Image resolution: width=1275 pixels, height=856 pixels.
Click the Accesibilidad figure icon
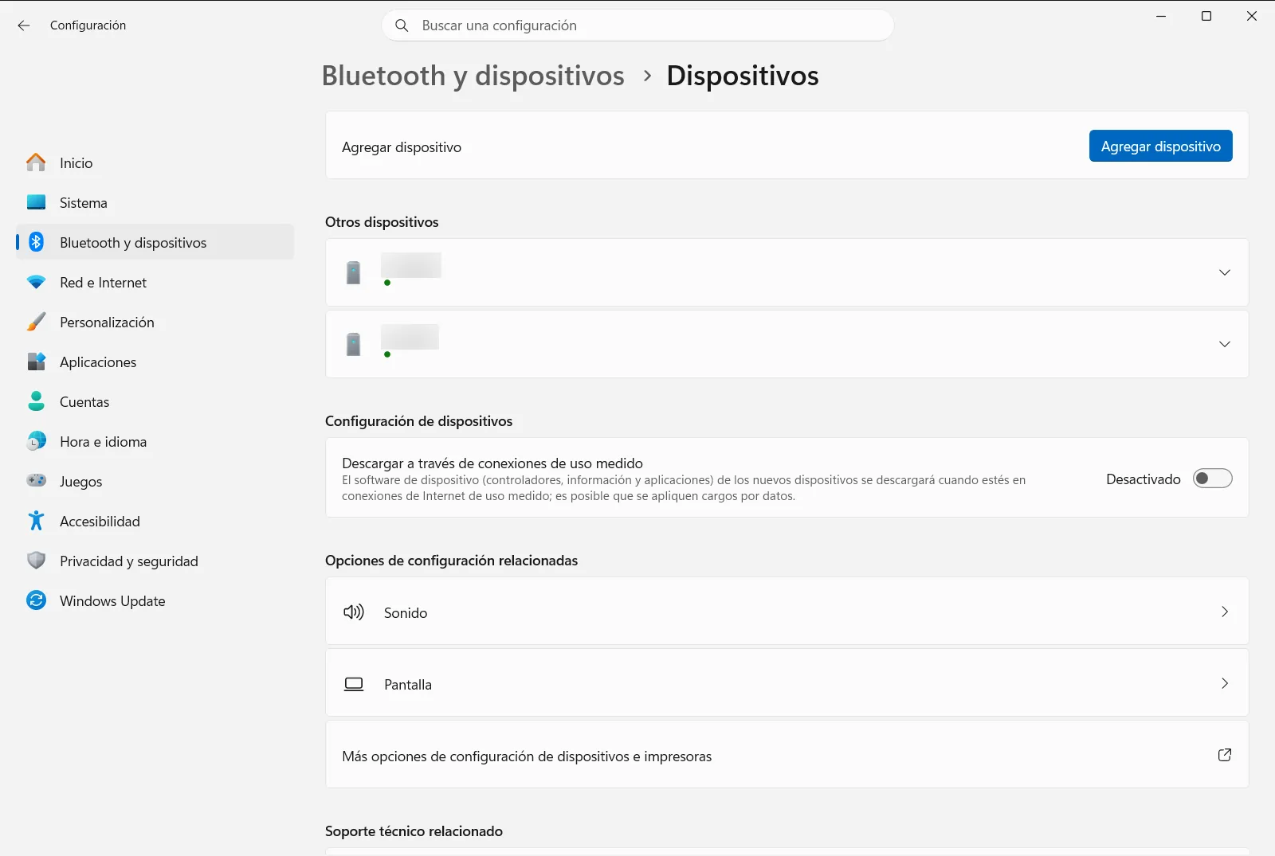[36, 521]
